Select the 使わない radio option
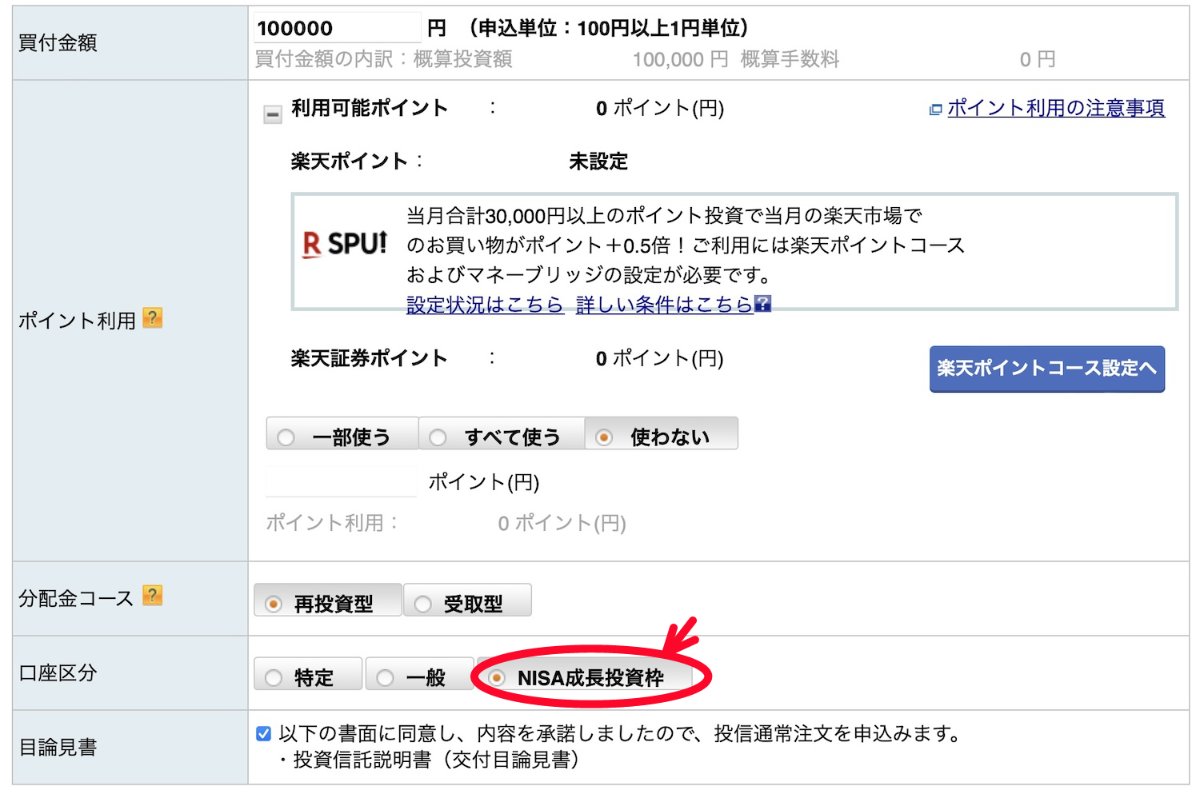Viewport: 1200px width, 798px height. (661, 434)
